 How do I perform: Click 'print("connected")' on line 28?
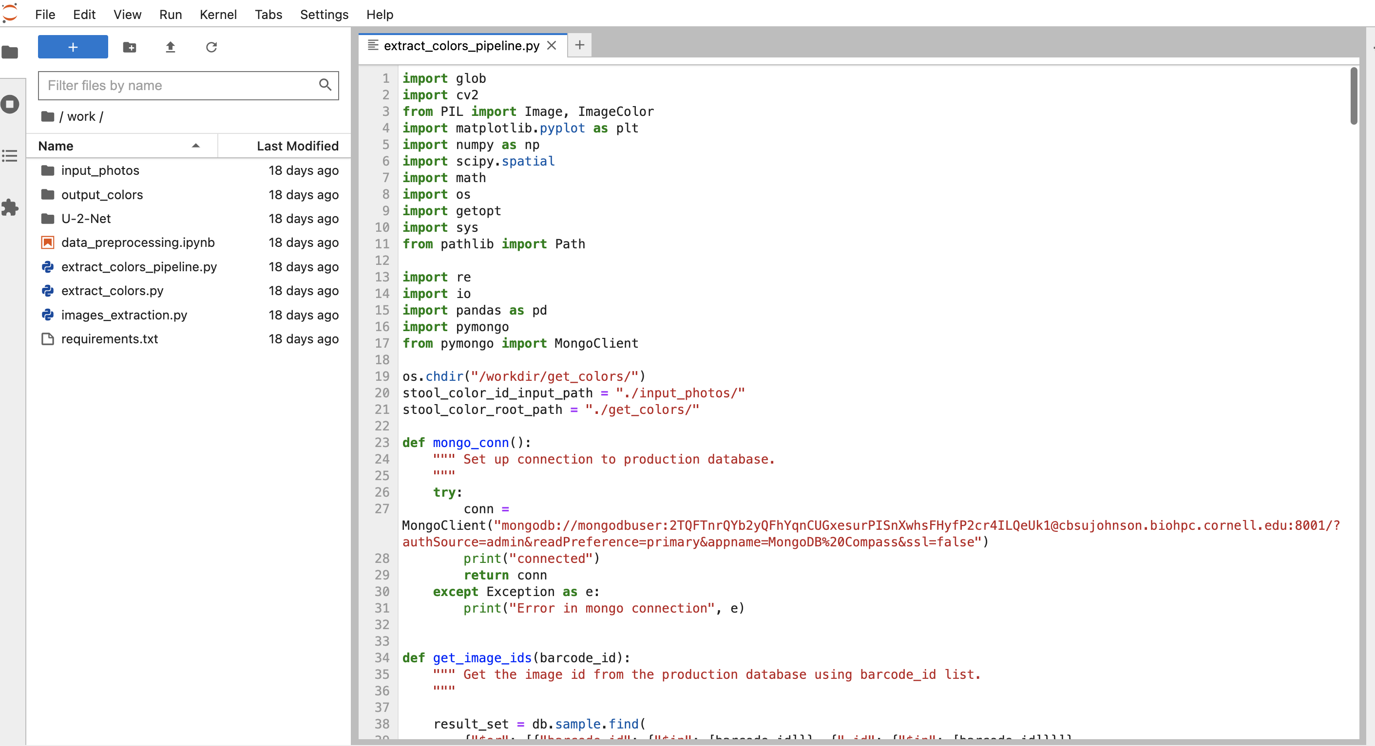pos(532,558)
